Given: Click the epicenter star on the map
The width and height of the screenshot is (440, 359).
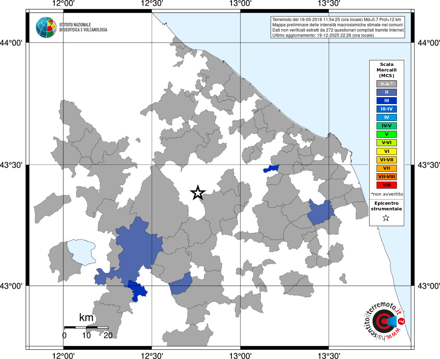Looking at the screenshot, I should [x=198, y=192].
